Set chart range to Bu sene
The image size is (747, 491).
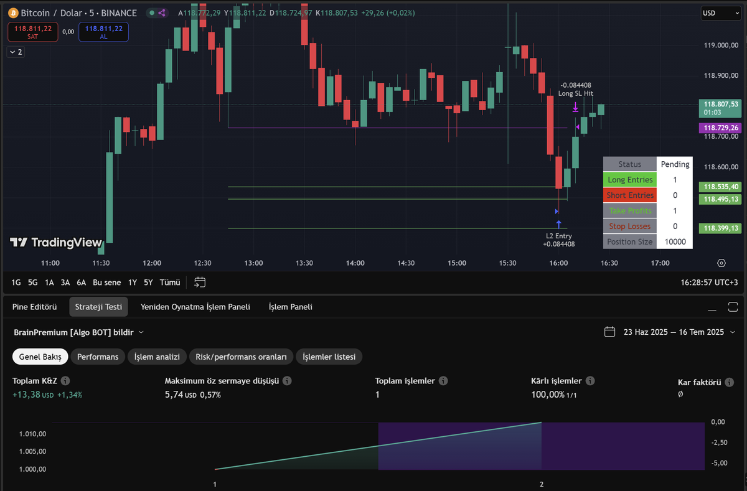[107, 283]
